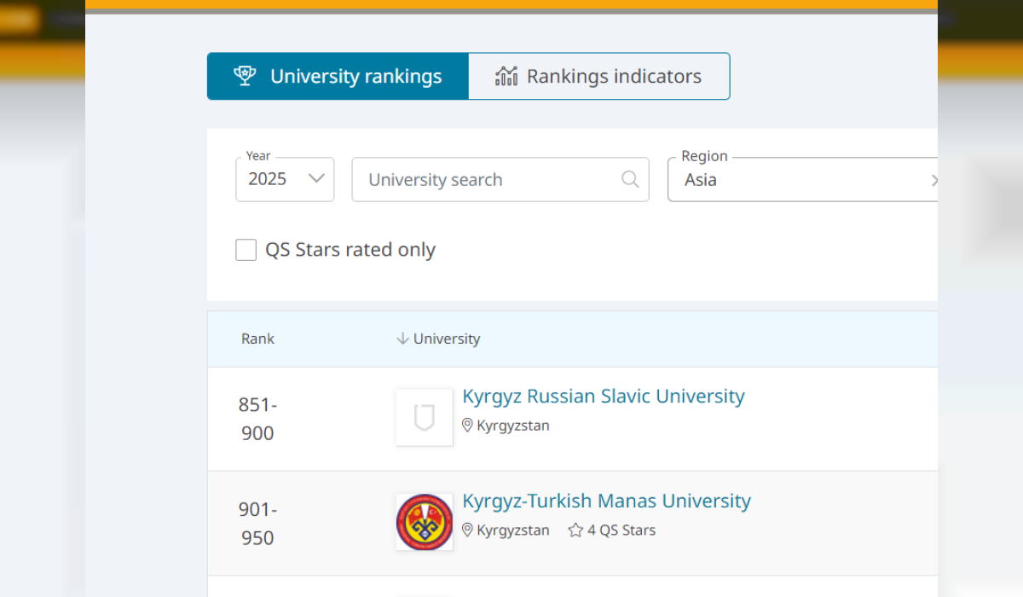Click the star icon beside 4 QS Stars
This screenshot has height=597, width=1023.
[575, 530]
